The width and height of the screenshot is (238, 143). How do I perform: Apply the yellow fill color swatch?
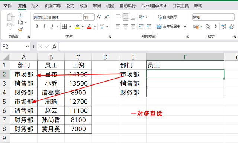77,26
